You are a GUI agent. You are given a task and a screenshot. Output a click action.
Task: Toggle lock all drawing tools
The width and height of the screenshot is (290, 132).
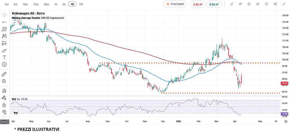point(4,105)
